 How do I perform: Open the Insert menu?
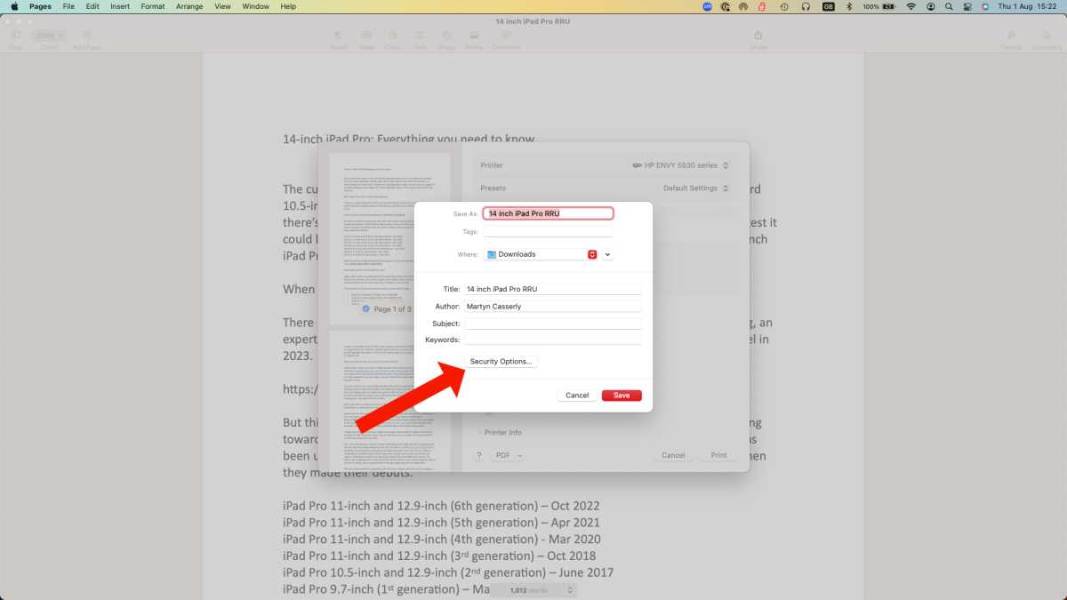[x=120, y=6]
